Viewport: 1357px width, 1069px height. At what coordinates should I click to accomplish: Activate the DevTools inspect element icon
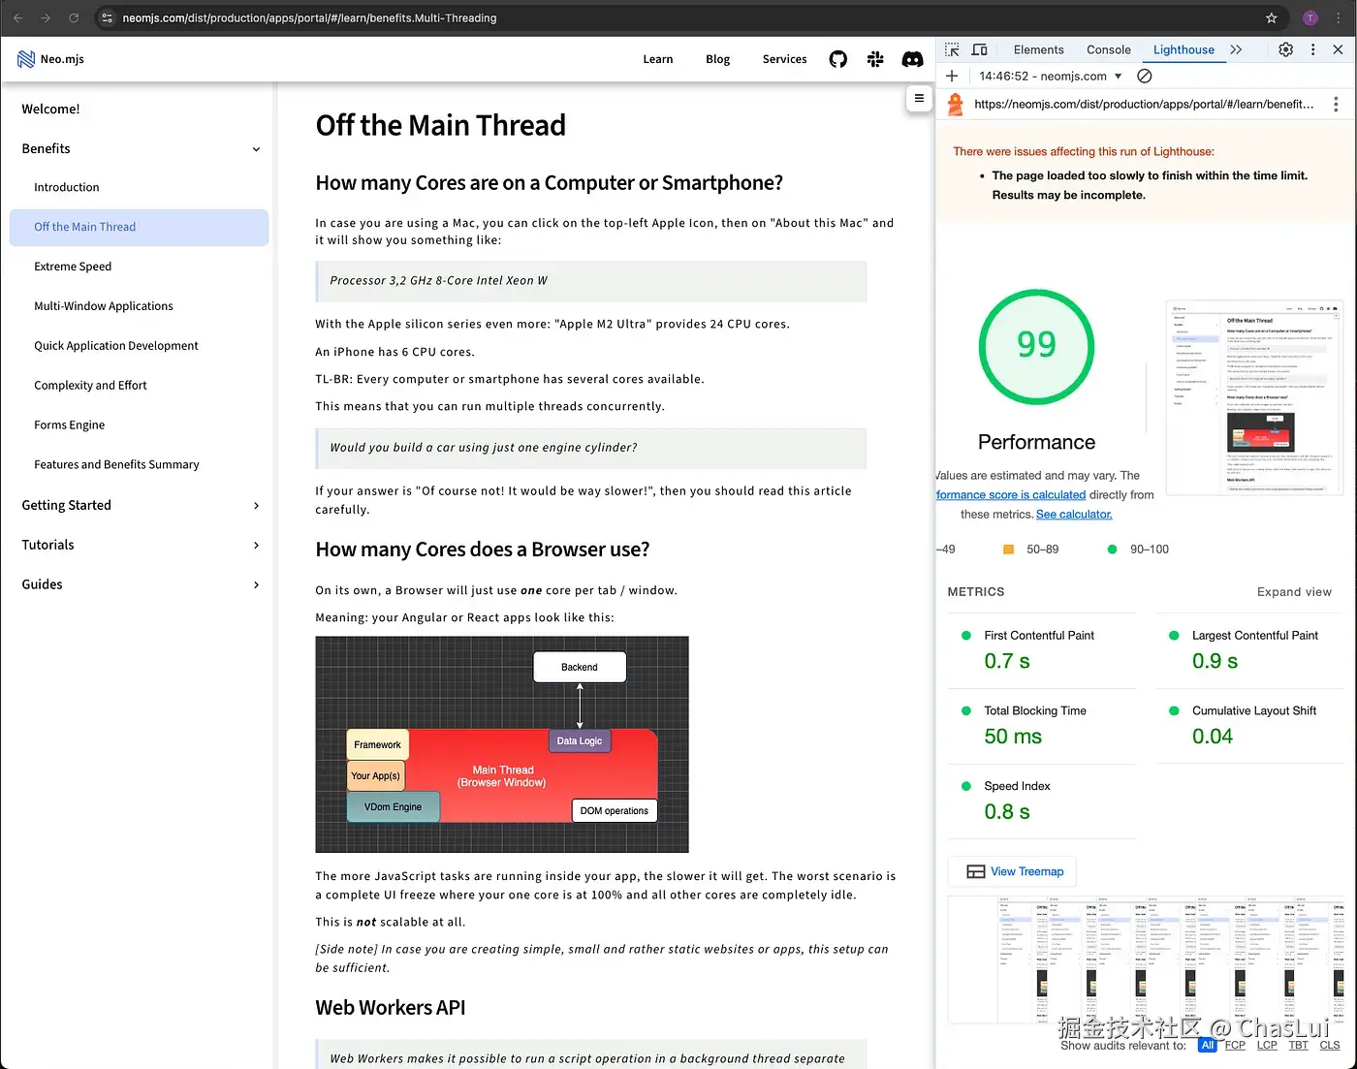click(x=952, y=49)
